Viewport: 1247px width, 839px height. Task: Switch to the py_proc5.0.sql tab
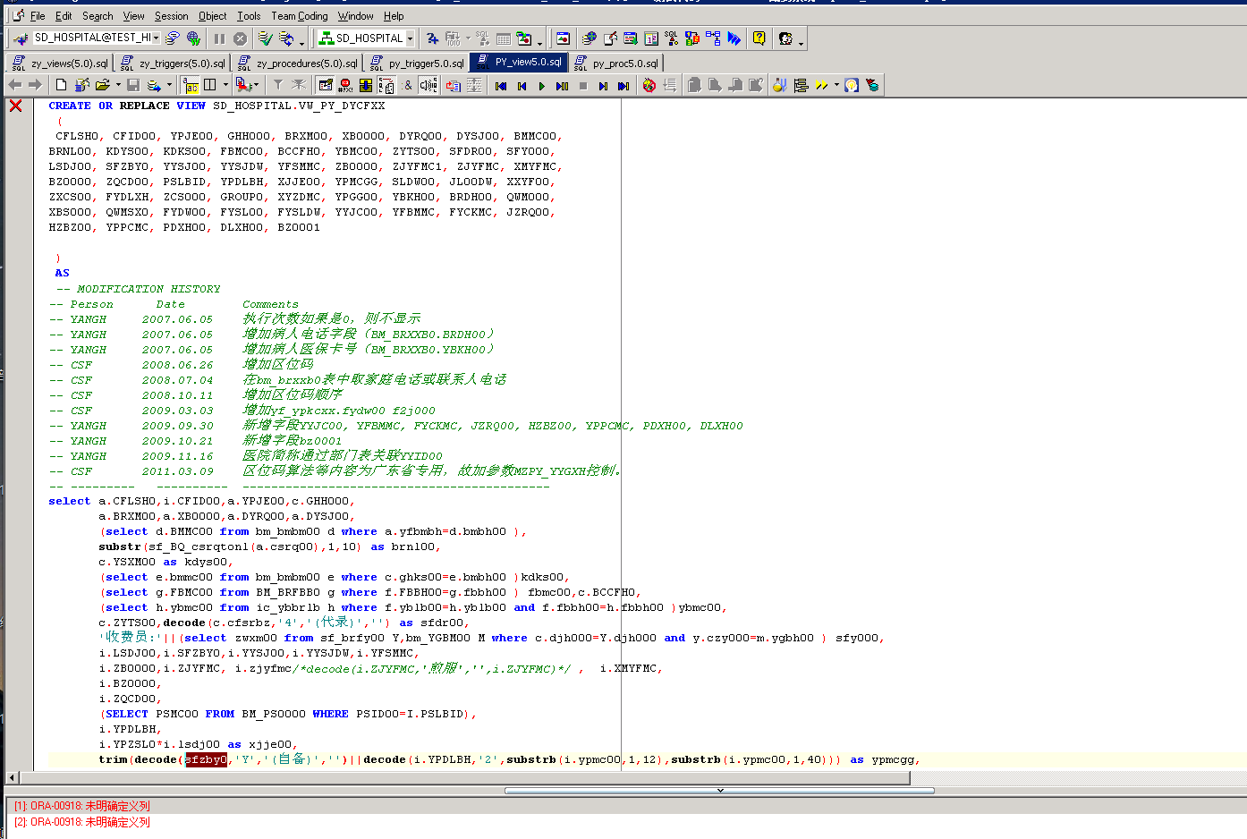coord(624,64)
